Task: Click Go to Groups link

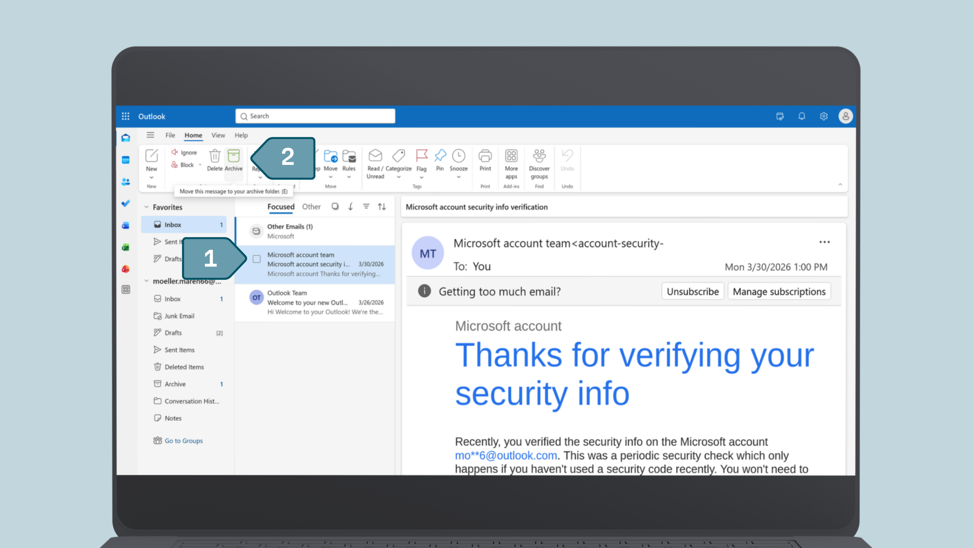Action: (x=183, y=441)
